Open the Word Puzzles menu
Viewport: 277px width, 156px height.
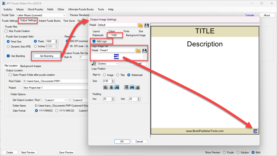35,9
